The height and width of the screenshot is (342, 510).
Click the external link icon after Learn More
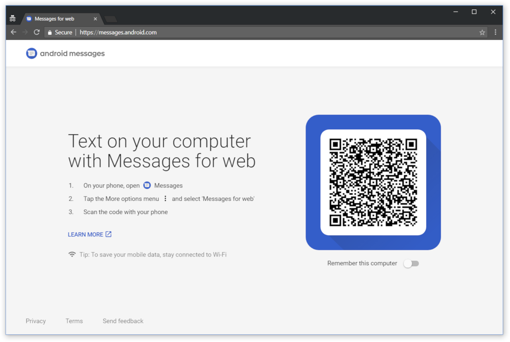click(108, 234)
